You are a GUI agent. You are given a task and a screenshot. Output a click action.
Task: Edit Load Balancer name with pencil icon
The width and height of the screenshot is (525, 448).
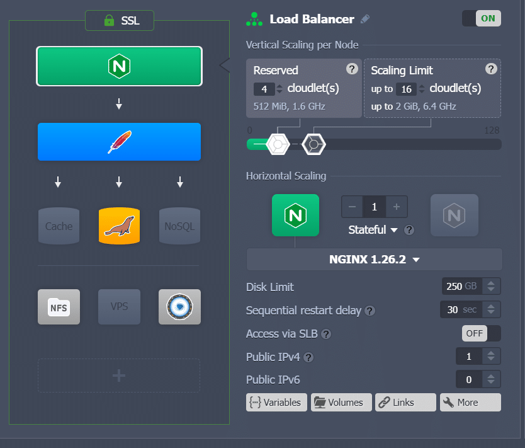click(365, 19)
